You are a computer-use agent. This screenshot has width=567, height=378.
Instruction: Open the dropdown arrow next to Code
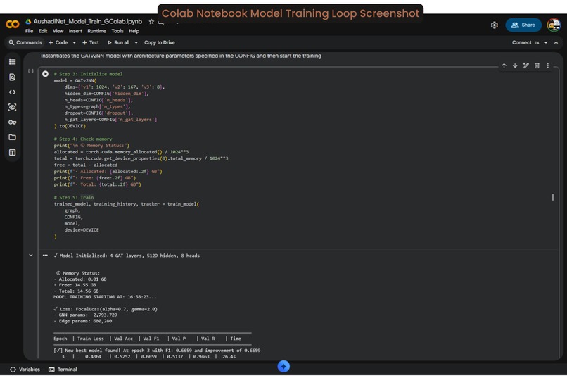click(74, 43)
